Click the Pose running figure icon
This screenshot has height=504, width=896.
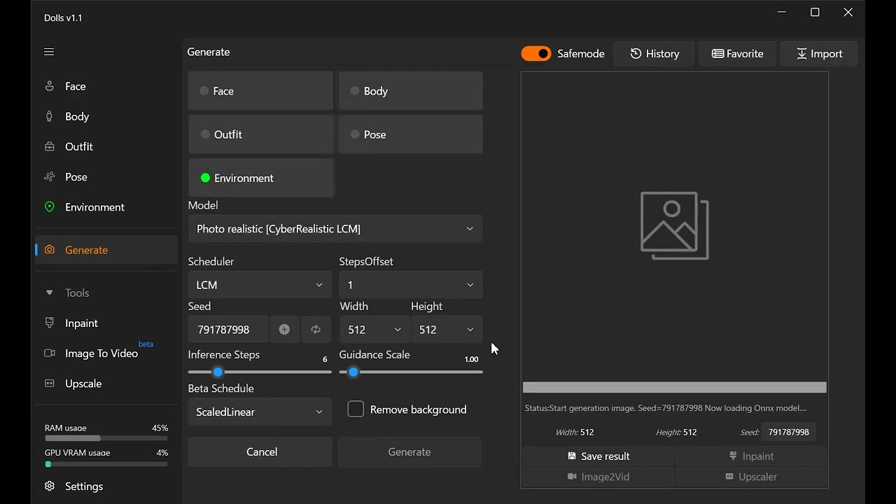pos(50,176)
